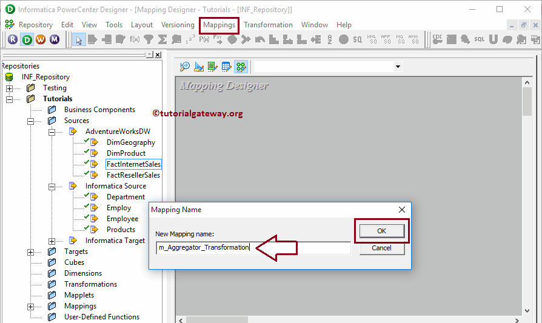Screen dimensions: 542x323
Task: Click OK in Mapping Name dialog
Action: pyautogui.click(x=381, y=231)
